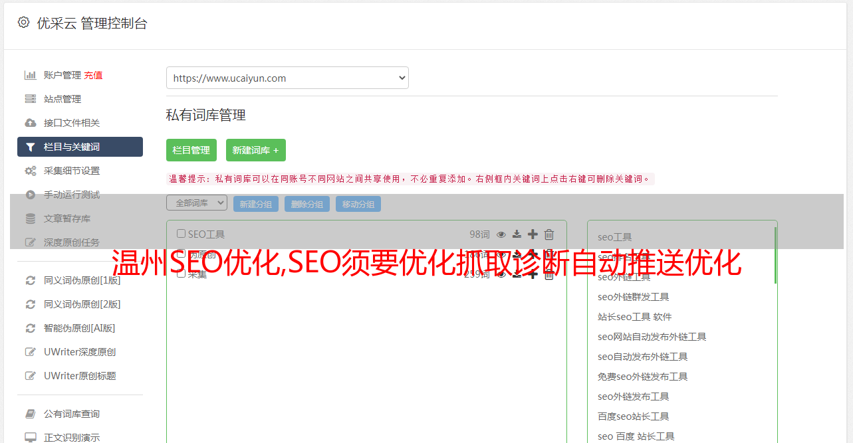Open the https://www.ucaiyun.com site dropdown
The width and height of the screenshot is (853, 443).
click(287, 78)
